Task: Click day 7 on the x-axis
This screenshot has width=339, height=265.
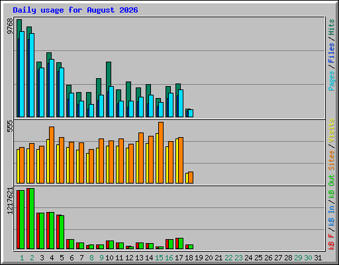Action: (81, 258)
